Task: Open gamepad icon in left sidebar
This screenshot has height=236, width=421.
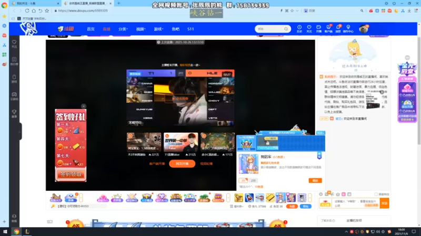Action: (x=14, y=96)
